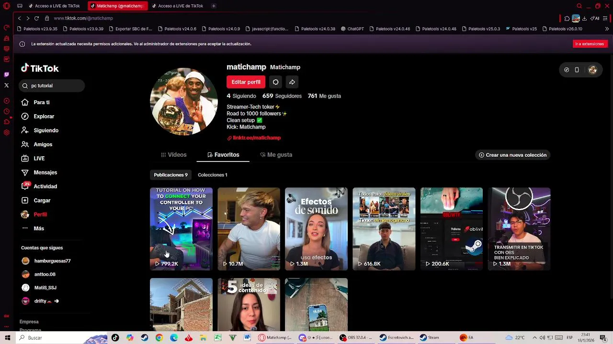Open the Paletools v26.0.10 bookmark

(563, 29)
